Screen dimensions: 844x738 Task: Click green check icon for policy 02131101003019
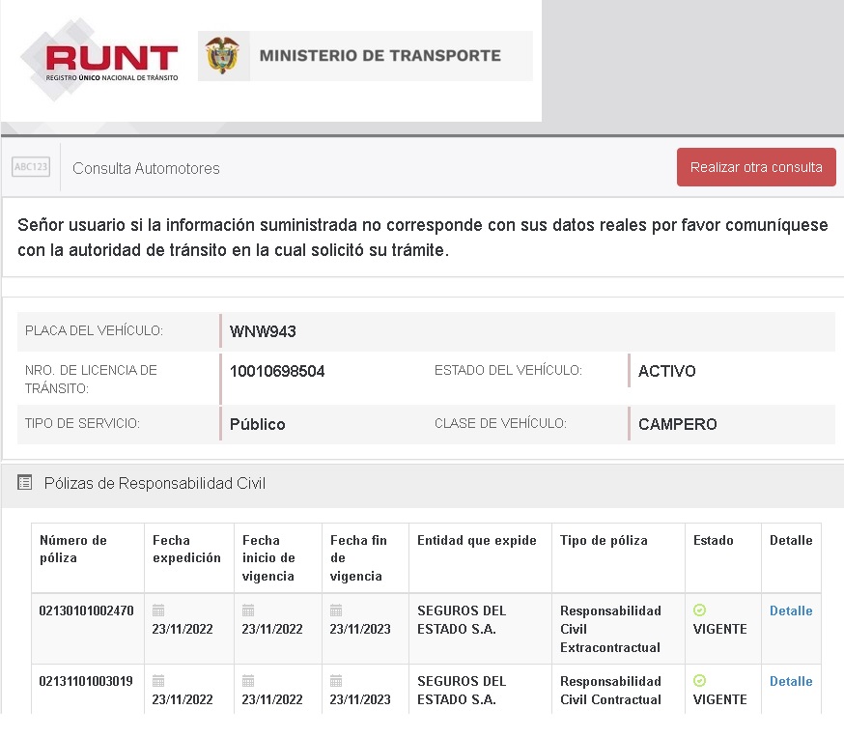699,681
